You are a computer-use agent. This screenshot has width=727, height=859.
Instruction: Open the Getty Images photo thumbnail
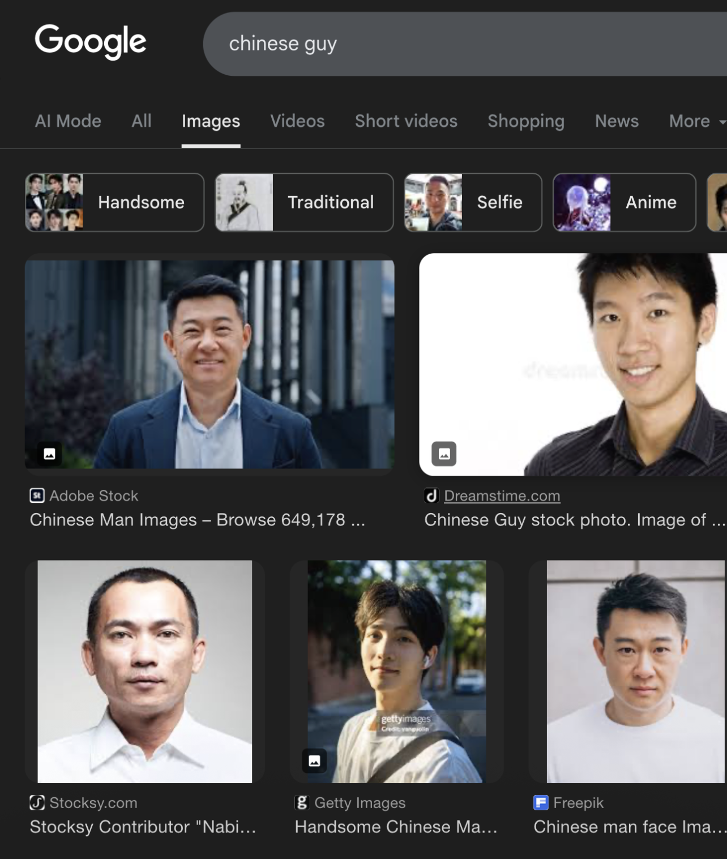click(x=396, y=672)
